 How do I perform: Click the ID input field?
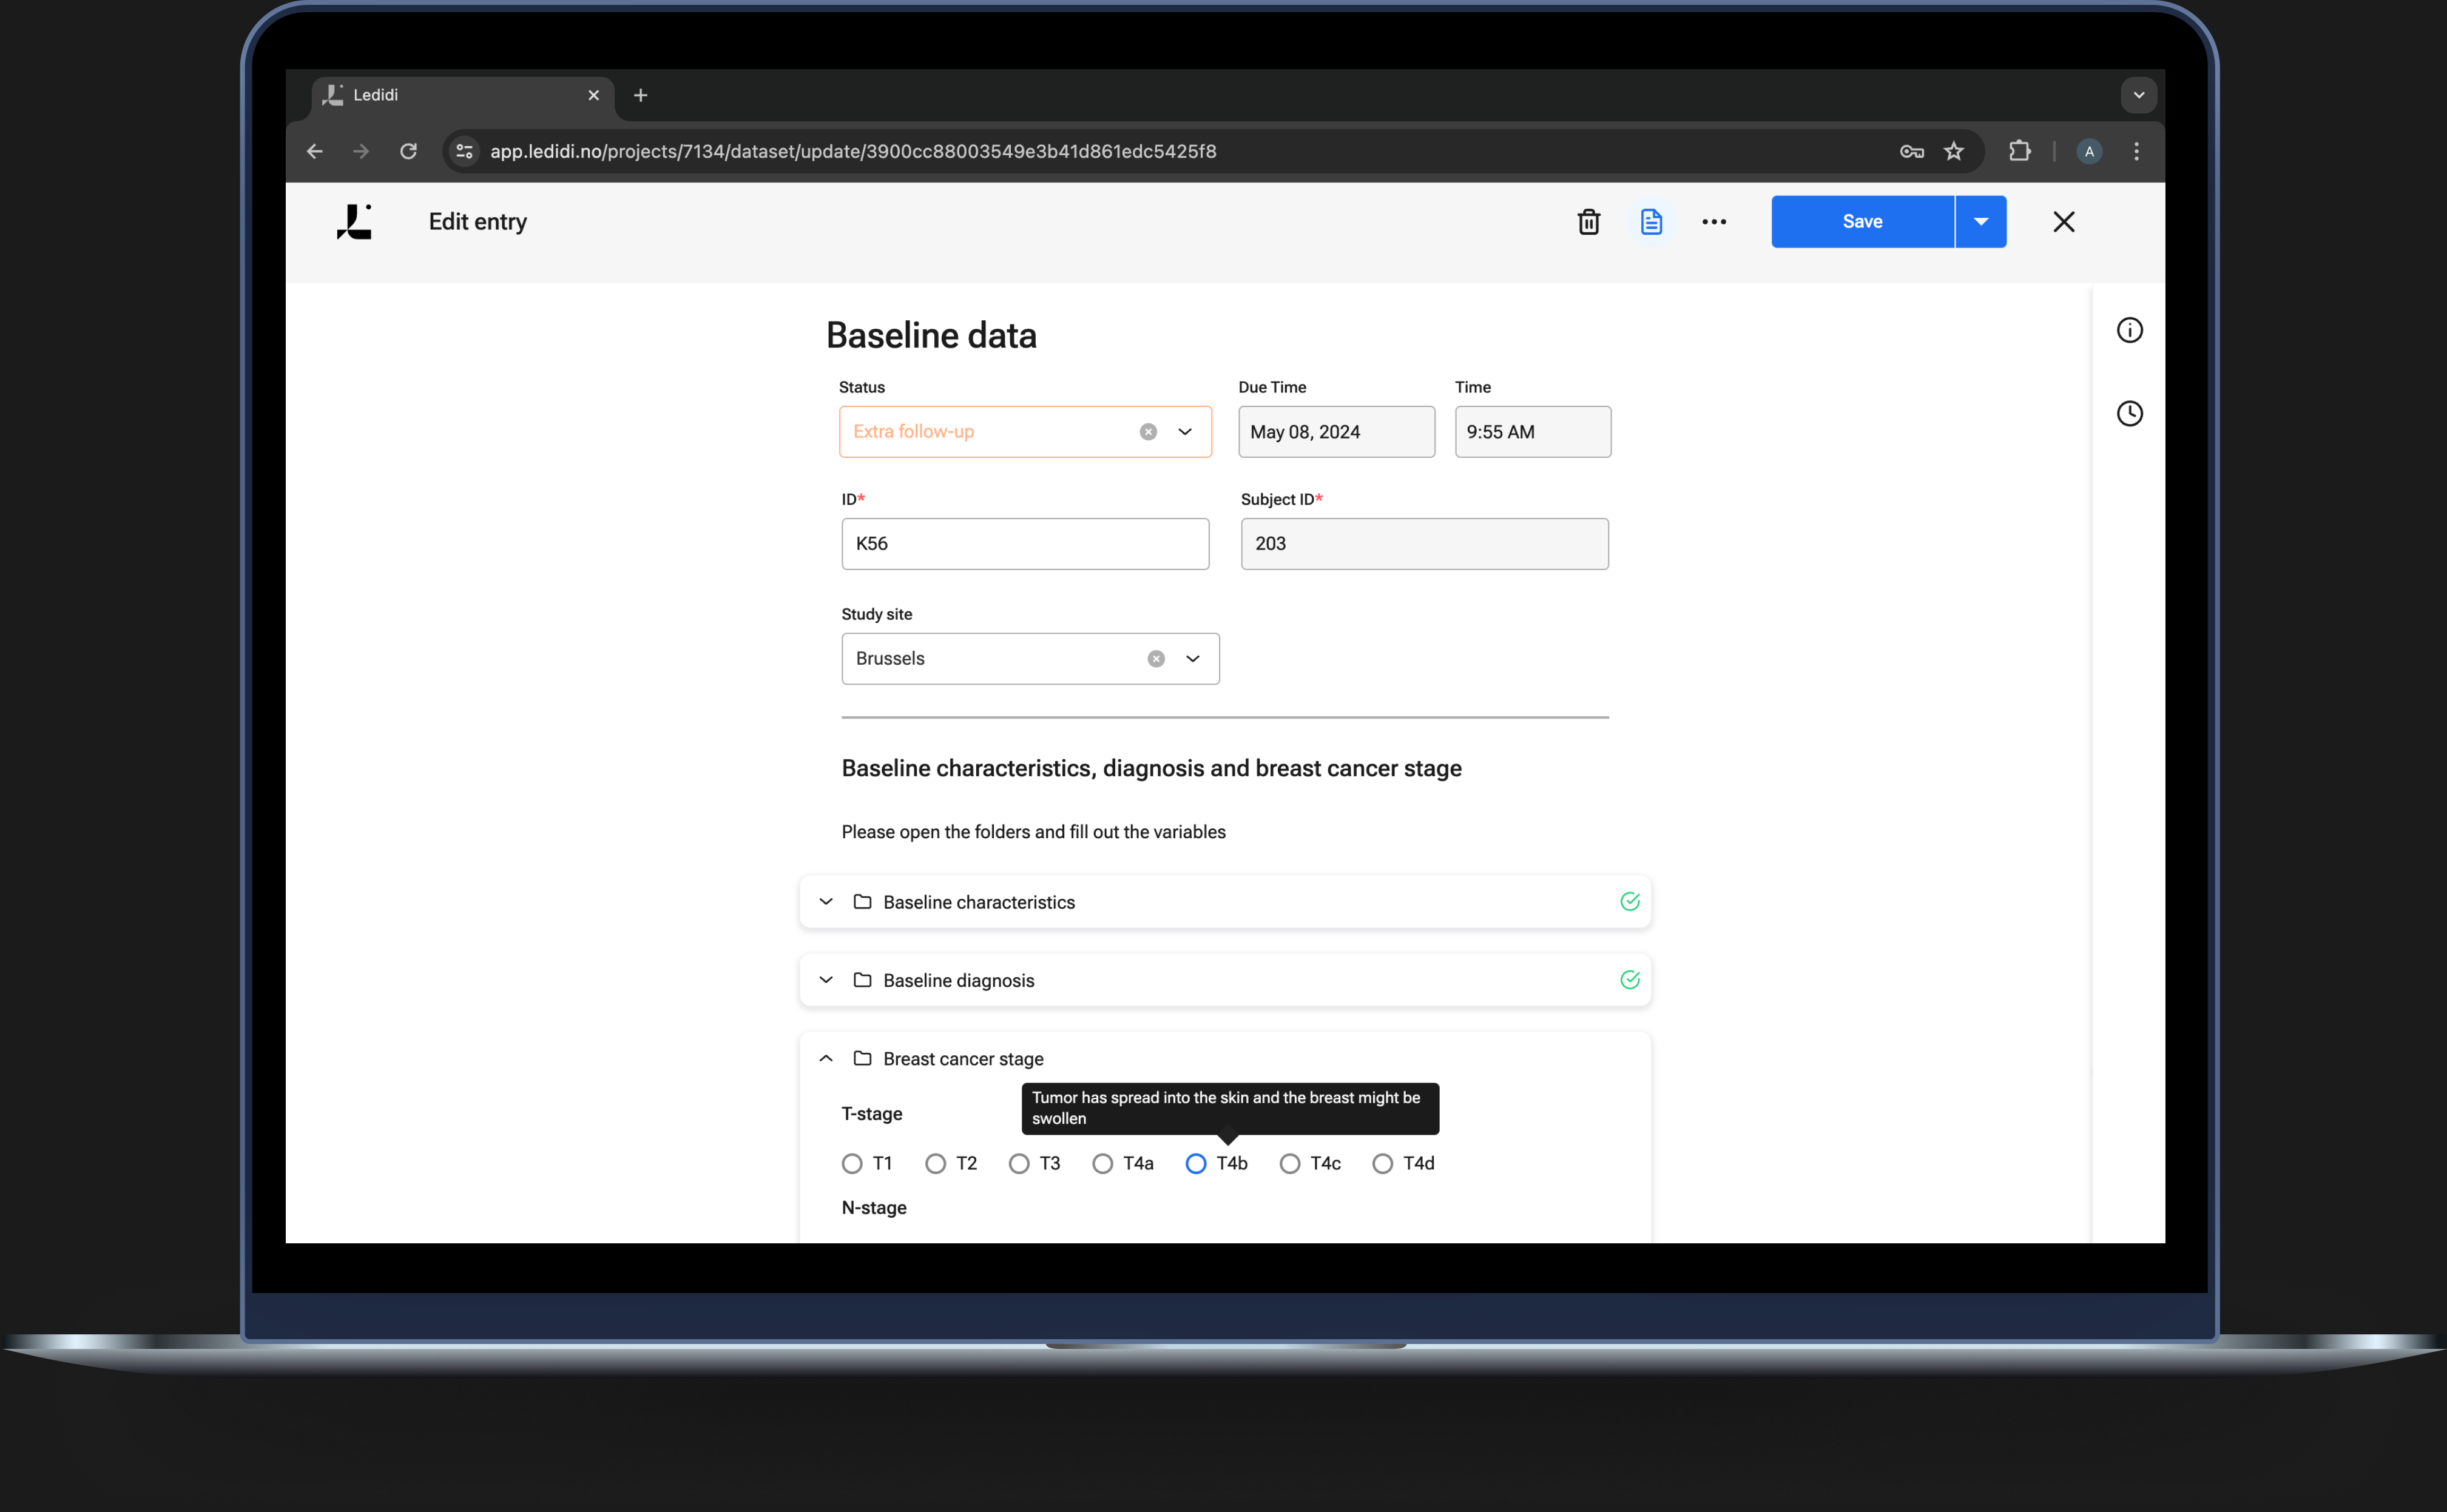pyautogui.click(x=1024, y=544)
